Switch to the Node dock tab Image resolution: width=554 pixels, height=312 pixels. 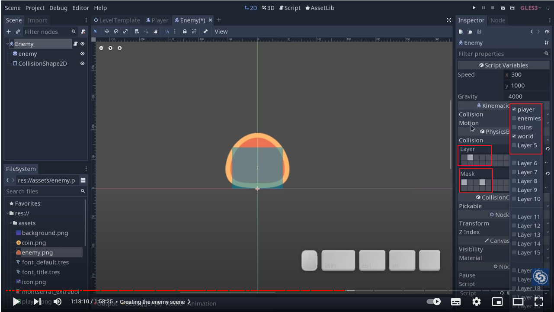pos(497,20)
